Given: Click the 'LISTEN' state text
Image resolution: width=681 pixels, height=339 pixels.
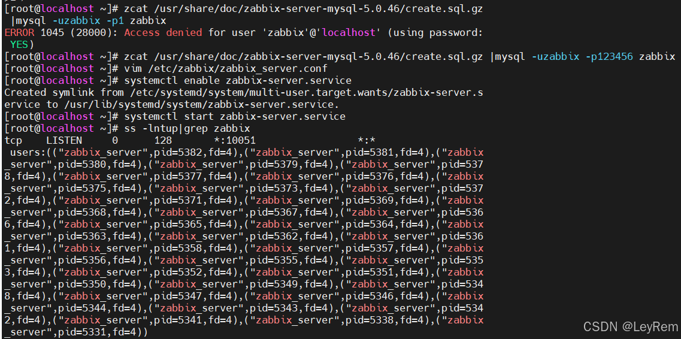Looking at the screenshot, I should [64, 141].
